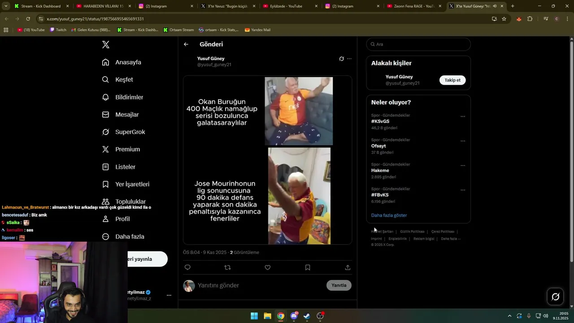574x323 pixels.
Task: Reply to the post with comment icon
Action: pos(187,267)
